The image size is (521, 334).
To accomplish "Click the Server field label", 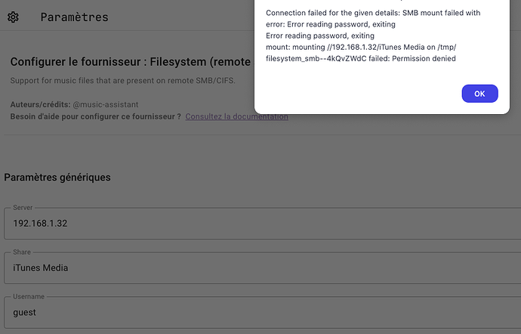I will 23,208.
